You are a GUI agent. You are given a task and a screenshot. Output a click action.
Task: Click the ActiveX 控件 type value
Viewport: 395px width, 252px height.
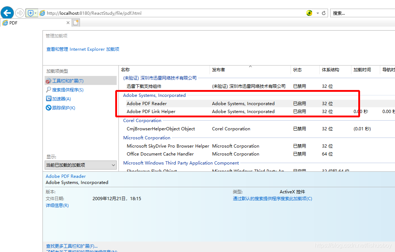(x=292, y=192)
